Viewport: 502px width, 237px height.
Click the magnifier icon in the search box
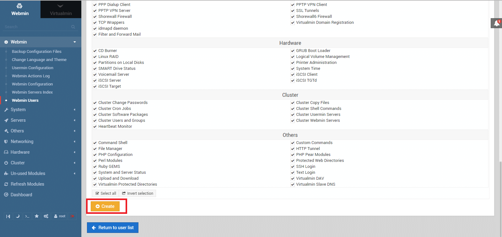click(x=73, y=27)
